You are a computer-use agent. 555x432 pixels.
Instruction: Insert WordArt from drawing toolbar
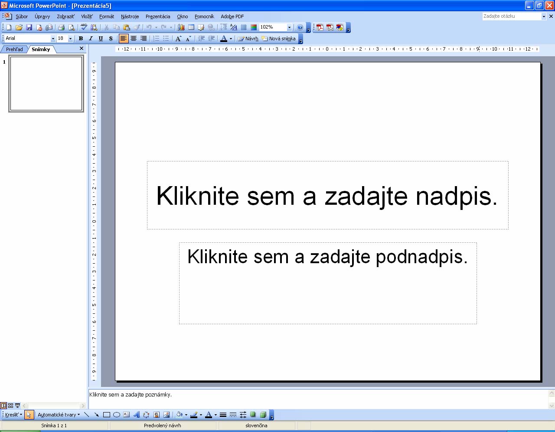(136, 415)
